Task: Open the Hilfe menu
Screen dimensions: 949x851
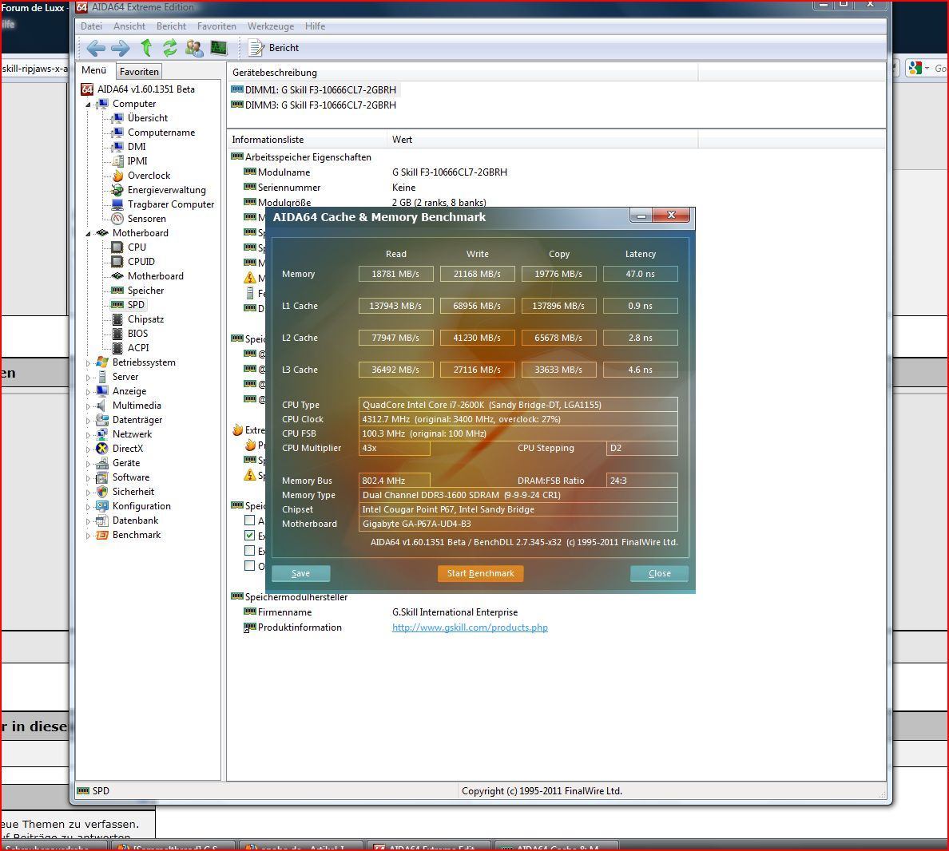Action: [x=316, y=26]
